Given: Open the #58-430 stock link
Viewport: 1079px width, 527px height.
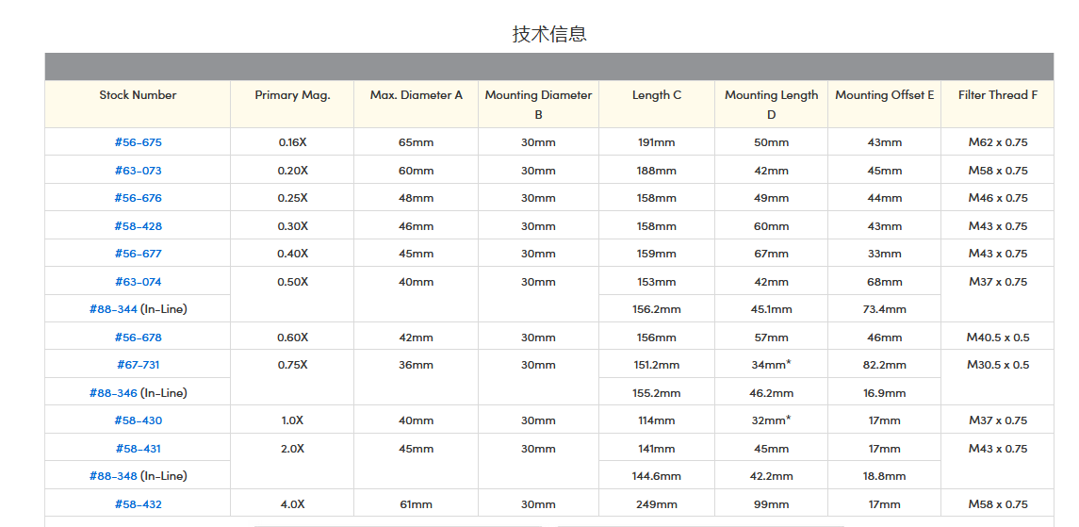Looking at the screenshot, I should (138, 420).
